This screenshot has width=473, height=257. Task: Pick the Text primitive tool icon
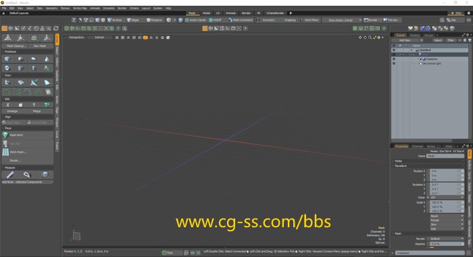47,68
